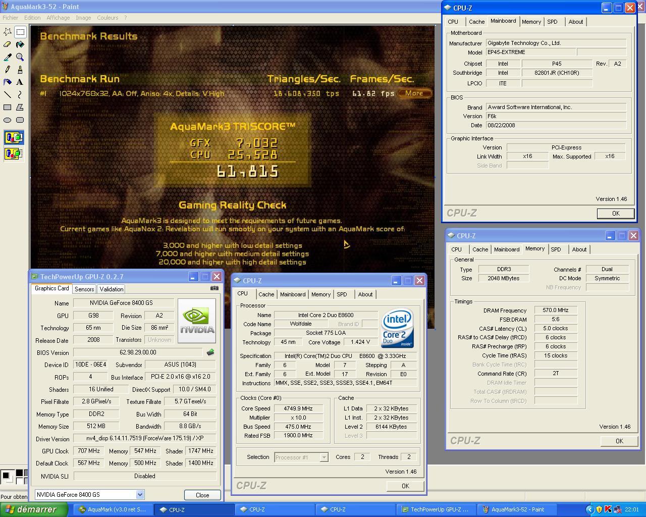
Task: Show hidden system tray icons arrow
Action: 589,509
